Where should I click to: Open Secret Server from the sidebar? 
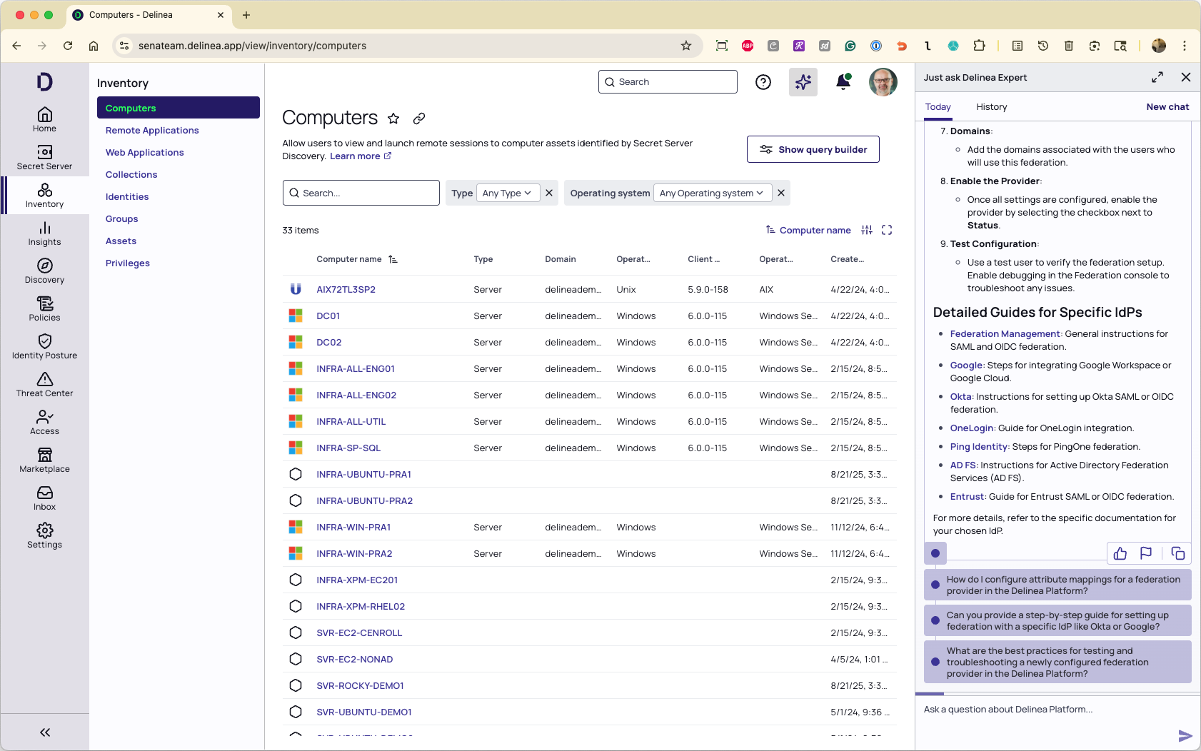pos(44,157)
